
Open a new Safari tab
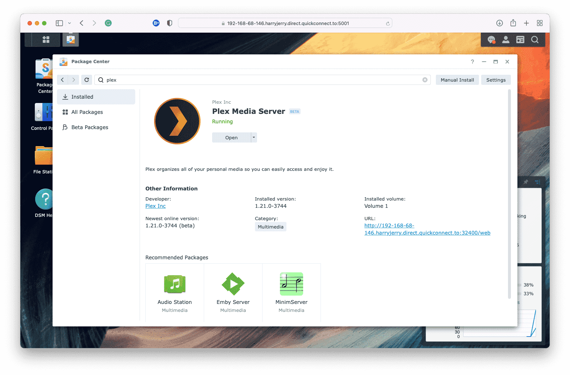[x=526, y=23]
